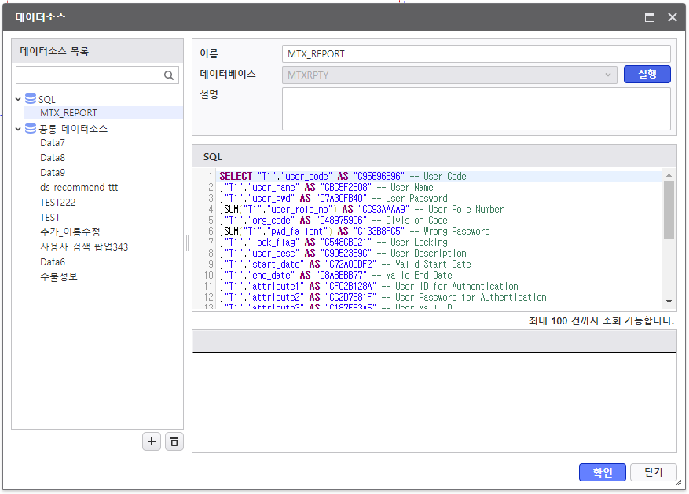Click the 확인 button
Viewport: 689px width, 494px height.
tap(602, 472)
